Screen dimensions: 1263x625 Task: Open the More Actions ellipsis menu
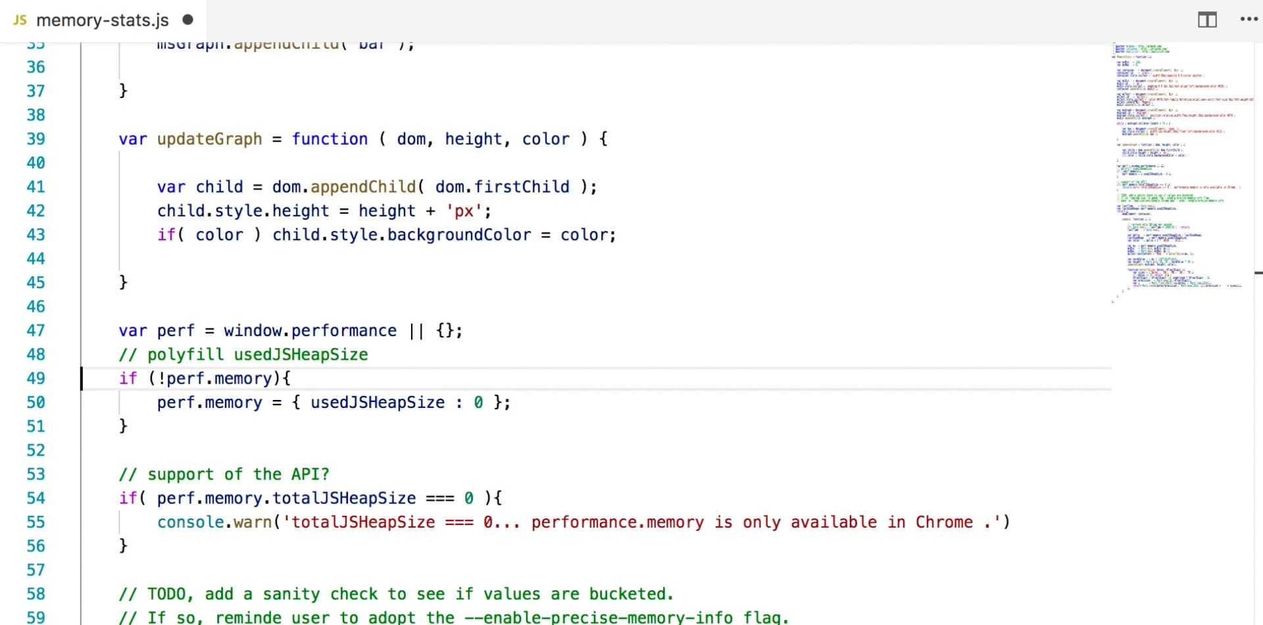pos(1249,19)
